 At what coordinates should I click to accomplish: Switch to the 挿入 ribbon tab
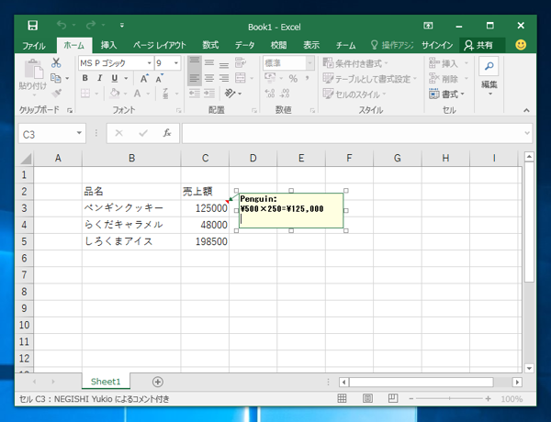(x=108, y=45)
